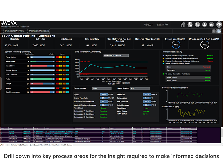This screenshot has width=223, height=167.
Task: Click the Flow Computer summary row label
Action: point(11,75)
